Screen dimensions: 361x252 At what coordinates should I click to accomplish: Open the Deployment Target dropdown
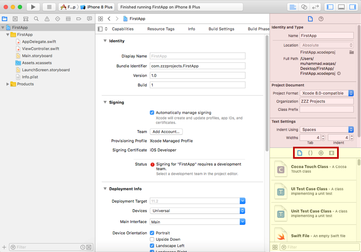[x=242, y=201]
